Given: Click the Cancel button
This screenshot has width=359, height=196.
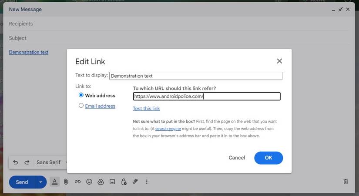Looking at the screenshot, I should click(237, 158).
